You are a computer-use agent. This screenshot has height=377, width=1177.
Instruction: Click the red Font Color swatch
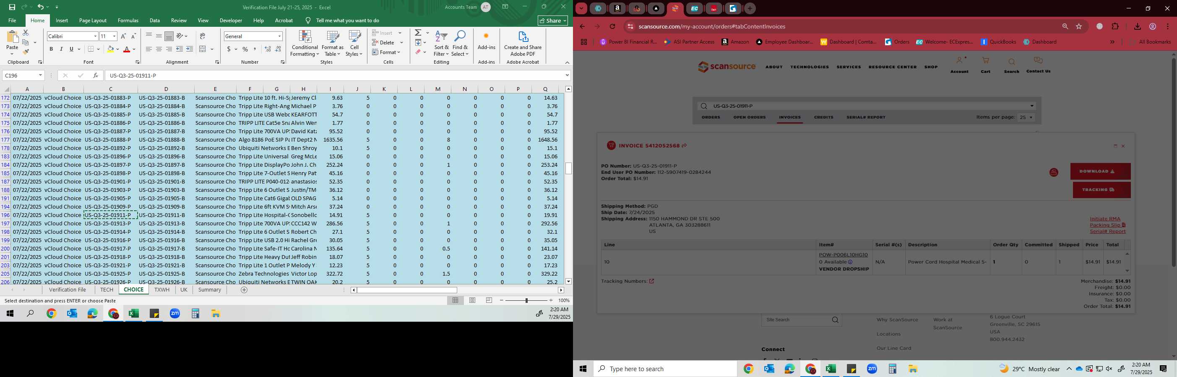coord(127,49)
